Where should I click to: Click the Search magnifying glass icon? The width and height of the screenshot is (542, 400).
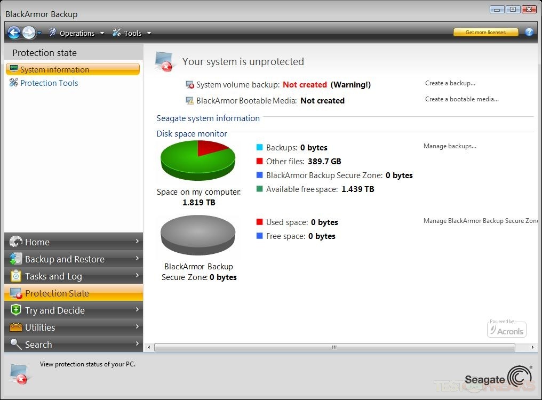click(x=16, y=344)
